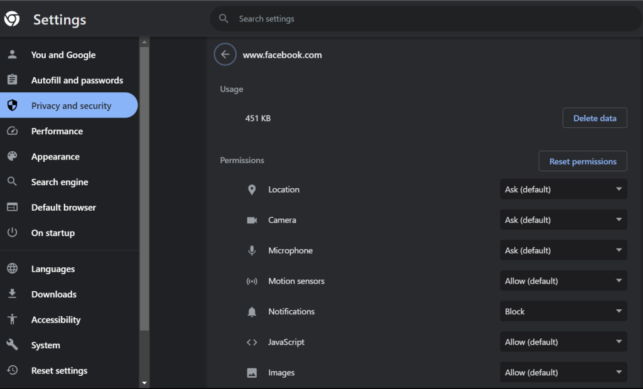The width and height of the screenshot is (643, 389).
Task: Click the sidebar scrollbar up arrow
Action: pos(144,42)
